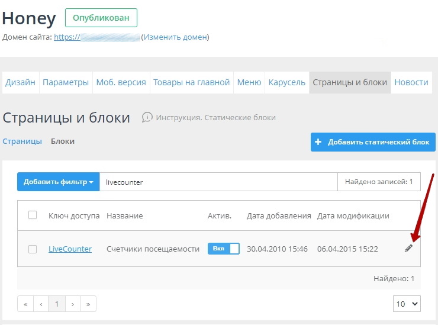Click the filter search field with livecounter
The height and width of the screenshot is (325, 438).
(218, 182)
